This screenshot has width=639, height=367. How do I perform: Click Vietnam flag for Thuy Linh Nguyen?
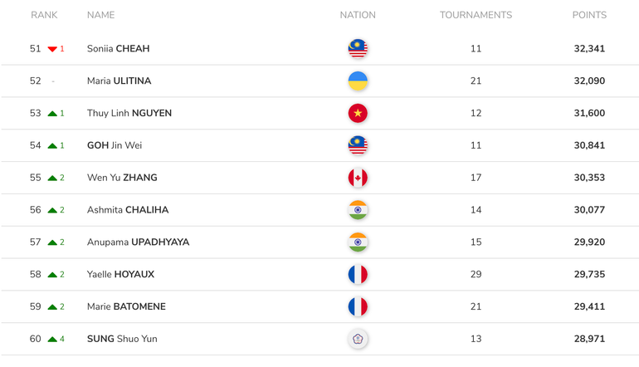tap(358, 114)
